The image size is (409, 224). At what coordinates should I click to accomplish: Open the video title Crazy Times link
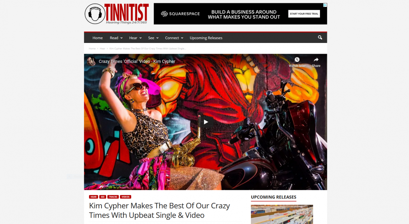(x=137, y=62)
